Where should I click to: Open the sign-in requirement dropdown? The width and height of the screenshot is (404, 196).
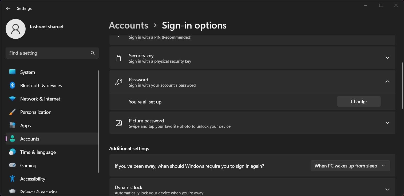350,166
